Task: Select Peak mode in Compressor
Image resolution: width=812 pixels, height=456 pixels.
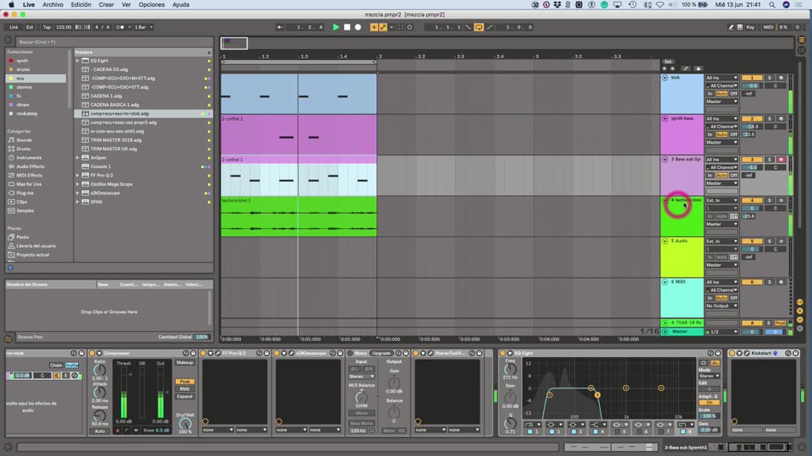Action: pos(184,381)
